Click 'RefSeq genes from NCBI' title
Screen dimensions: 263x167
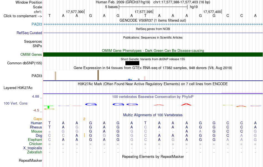coord(153,29)
